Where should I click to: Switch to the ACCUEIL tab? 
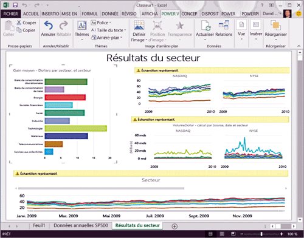click(31, 14)
